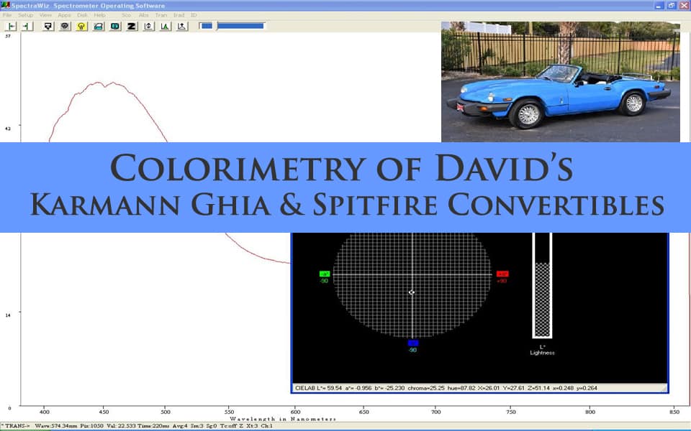Click the blue -b* axis label

pyautogui.click(x=413, y=343)
